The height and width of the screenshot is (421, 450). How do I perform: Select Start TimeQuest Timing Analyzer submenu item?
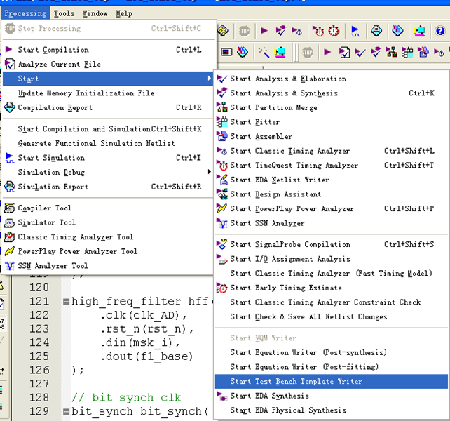coord(332,165)
